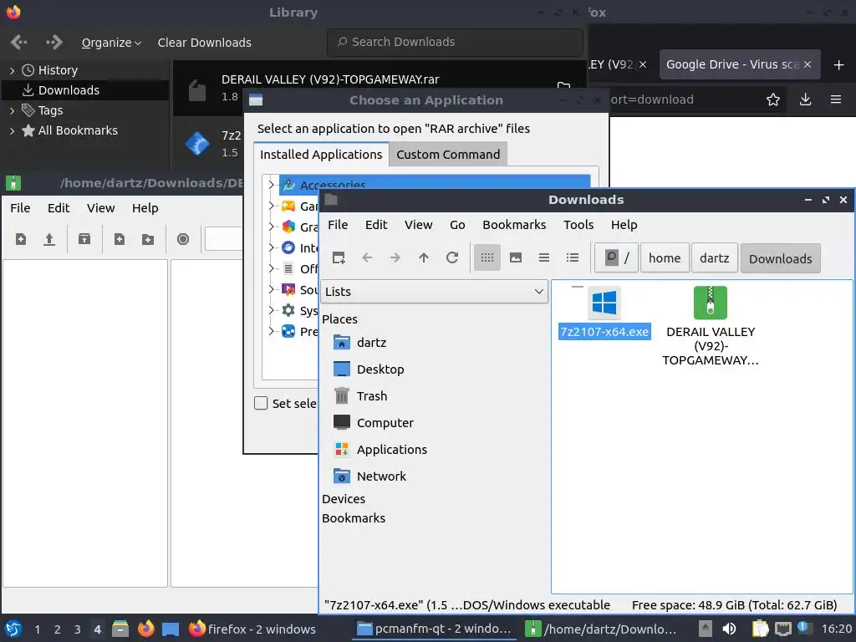Open the Lists side pane dropdown
This screenshot has height=642, width=856.
[434, 292]
